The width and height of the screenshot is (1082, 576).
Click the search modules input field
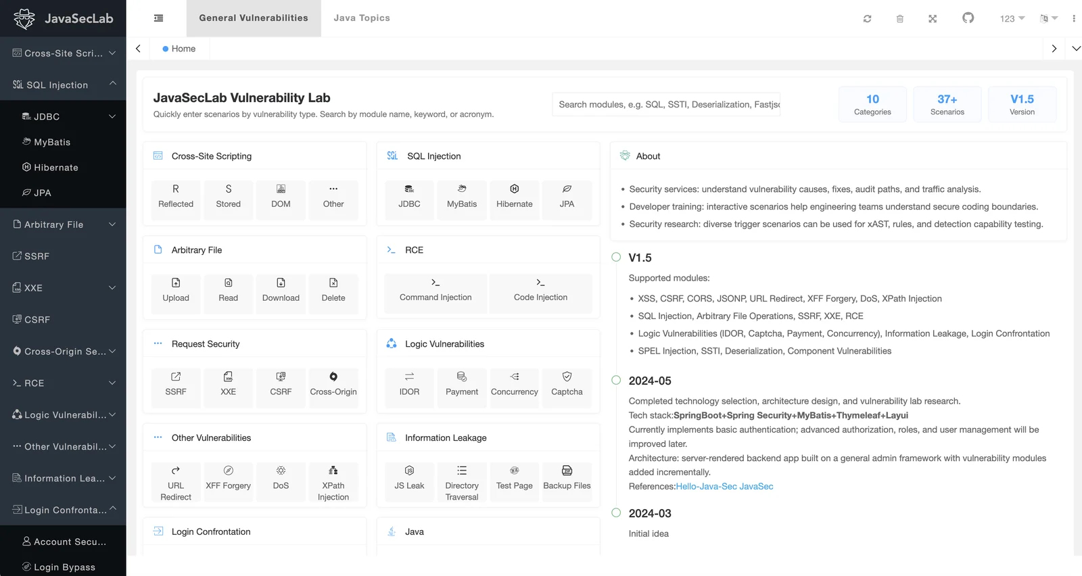(666, 104)
